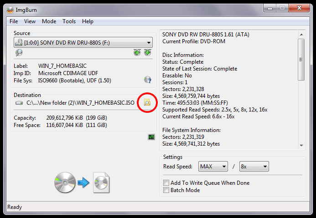This screenshot has height=218, width=316.
Task: Click the destination drive icon
Action: tap(19, 103)
